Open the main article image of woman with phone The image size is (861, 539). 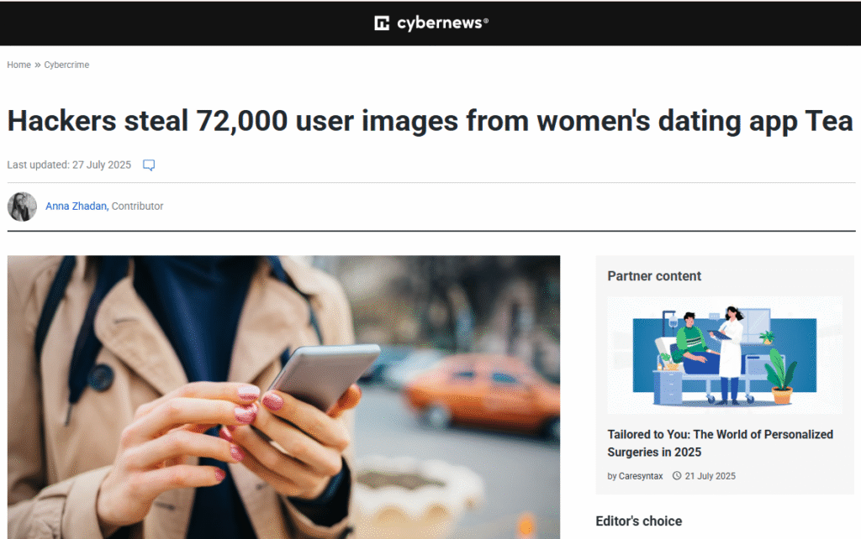[284, 397]
